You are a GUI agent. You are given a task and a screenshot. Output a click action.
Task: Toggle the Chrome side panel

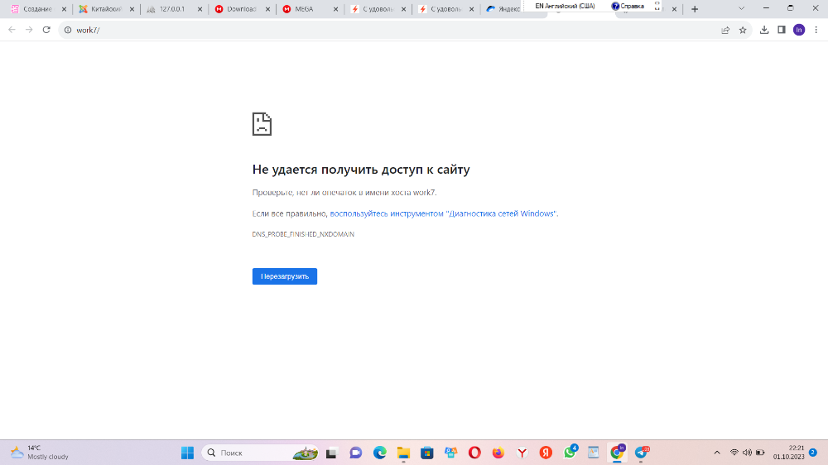click(781, 30)
